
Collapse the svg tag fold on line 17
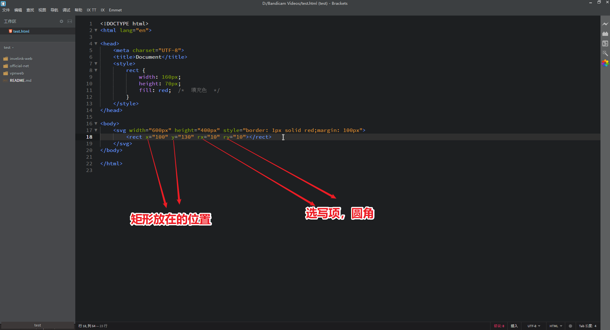click(96, 130)
